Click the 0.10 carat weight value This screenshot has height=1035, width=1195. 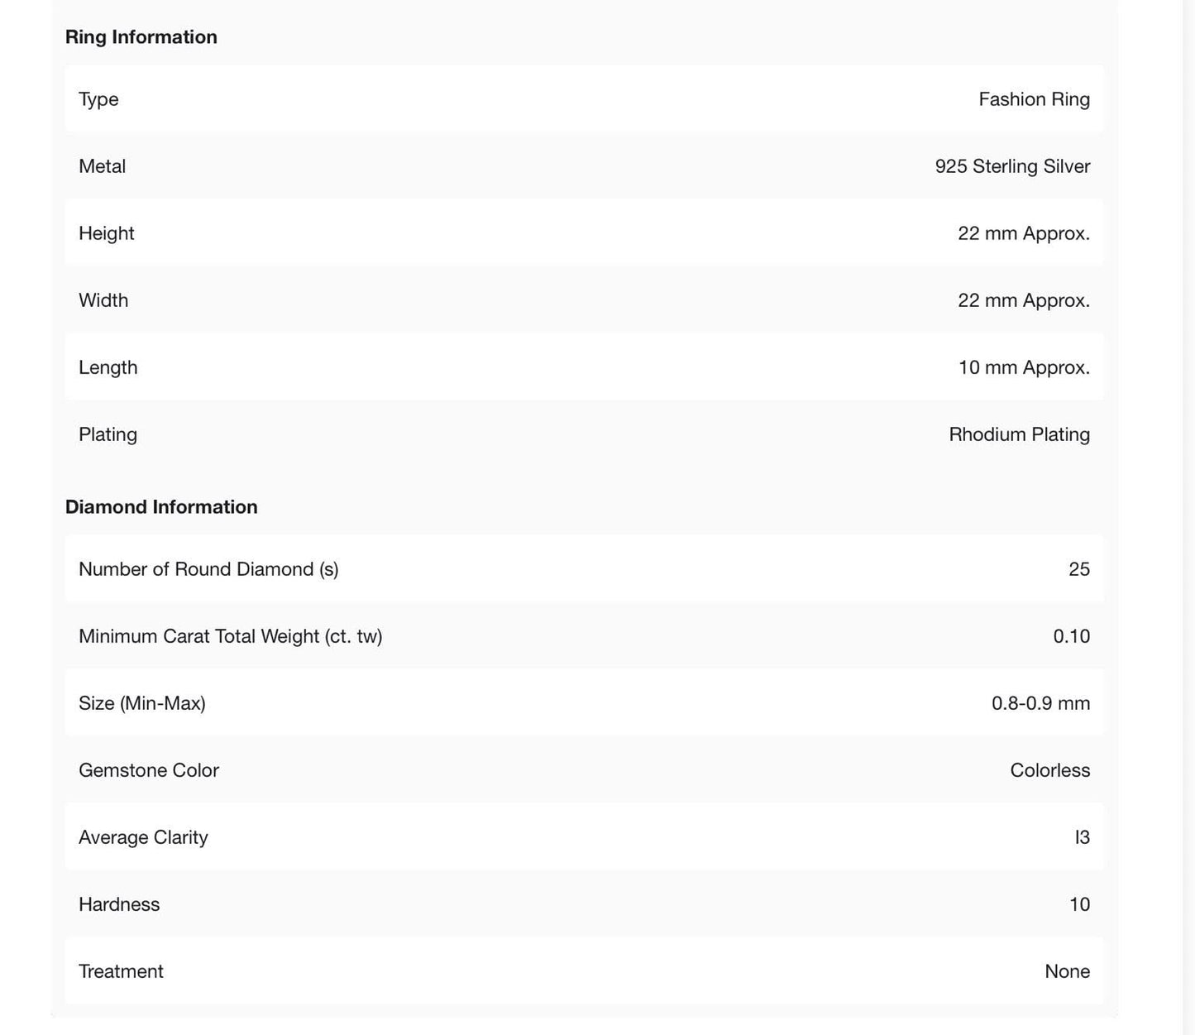pyautogui.click(x=1071, y=636)
